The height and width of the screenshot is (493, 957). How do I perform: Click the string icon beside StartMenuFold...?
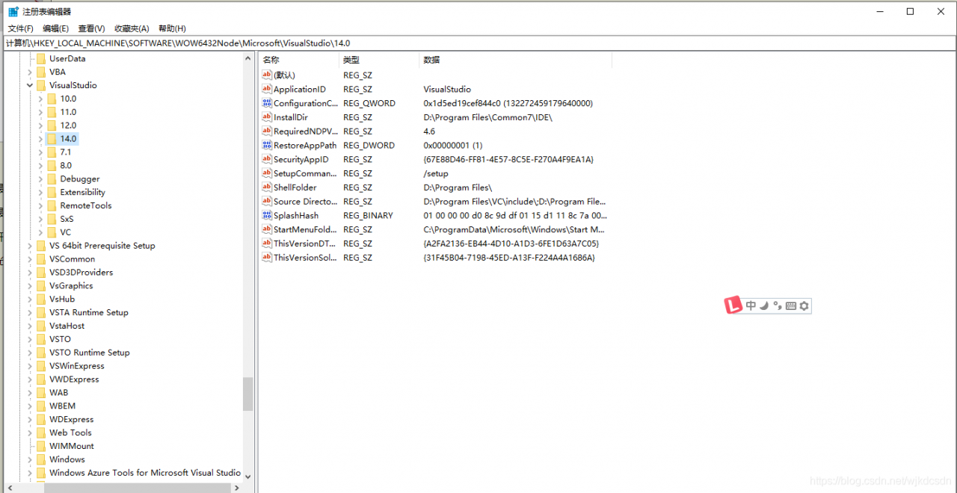pos(267,229)
